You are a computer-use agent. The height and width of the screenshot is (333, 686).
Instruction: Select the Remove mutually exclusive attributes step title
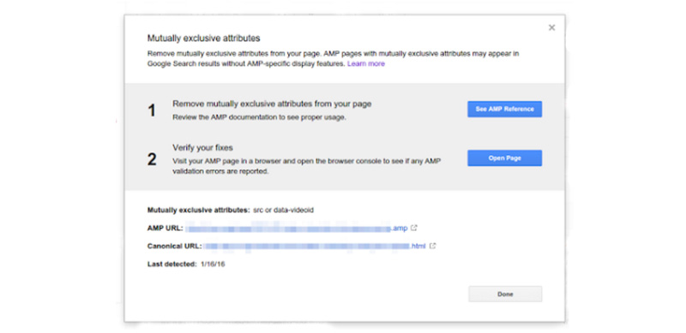click(x=272, y=104)
